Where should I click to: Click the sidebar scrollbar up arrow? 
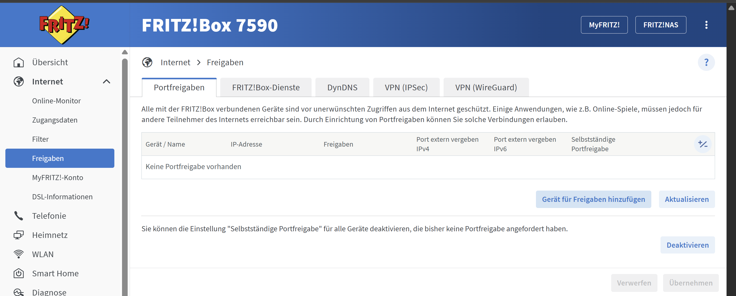[125, 52]
